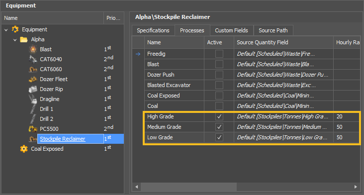
Task: Disable the Low Grade Active checkbox
Action: click(219, 137)
